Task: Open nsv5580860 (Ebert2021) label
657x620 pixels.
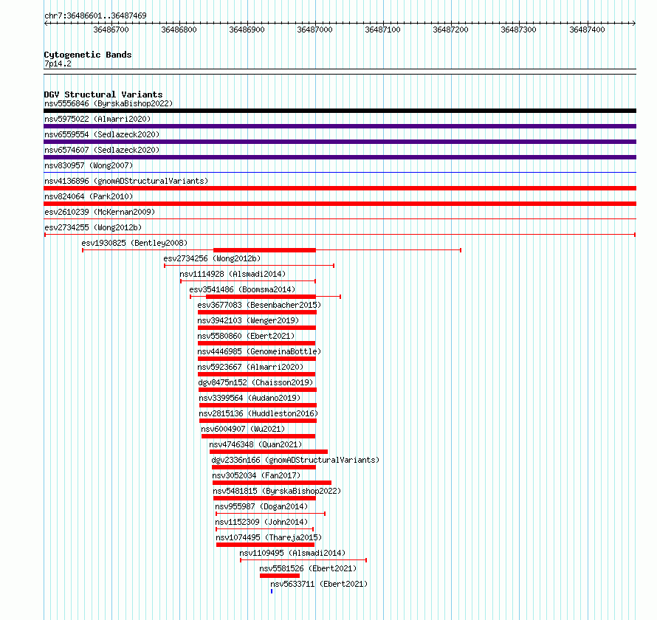Action: pos(246,336)
